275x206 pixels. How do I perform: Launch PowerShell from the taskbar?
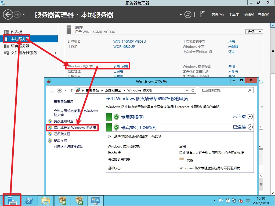tap(29, 201)
